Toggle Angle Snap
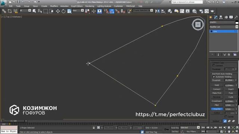Viewport: 239px width, 134px height. coord(112,11)
